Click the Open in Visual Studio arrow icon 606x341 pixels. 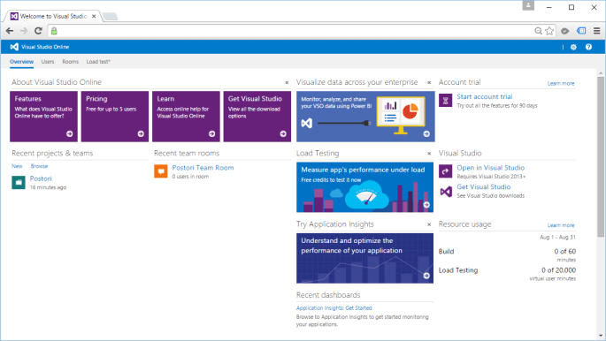[x=445, y=171]
